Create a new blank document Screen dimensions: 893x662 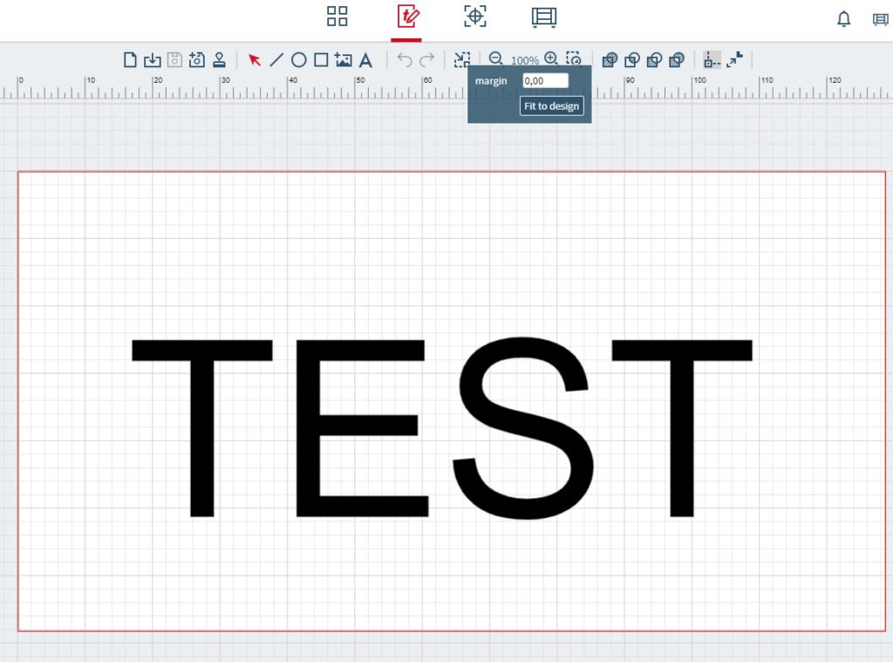[x=130, y=60]
